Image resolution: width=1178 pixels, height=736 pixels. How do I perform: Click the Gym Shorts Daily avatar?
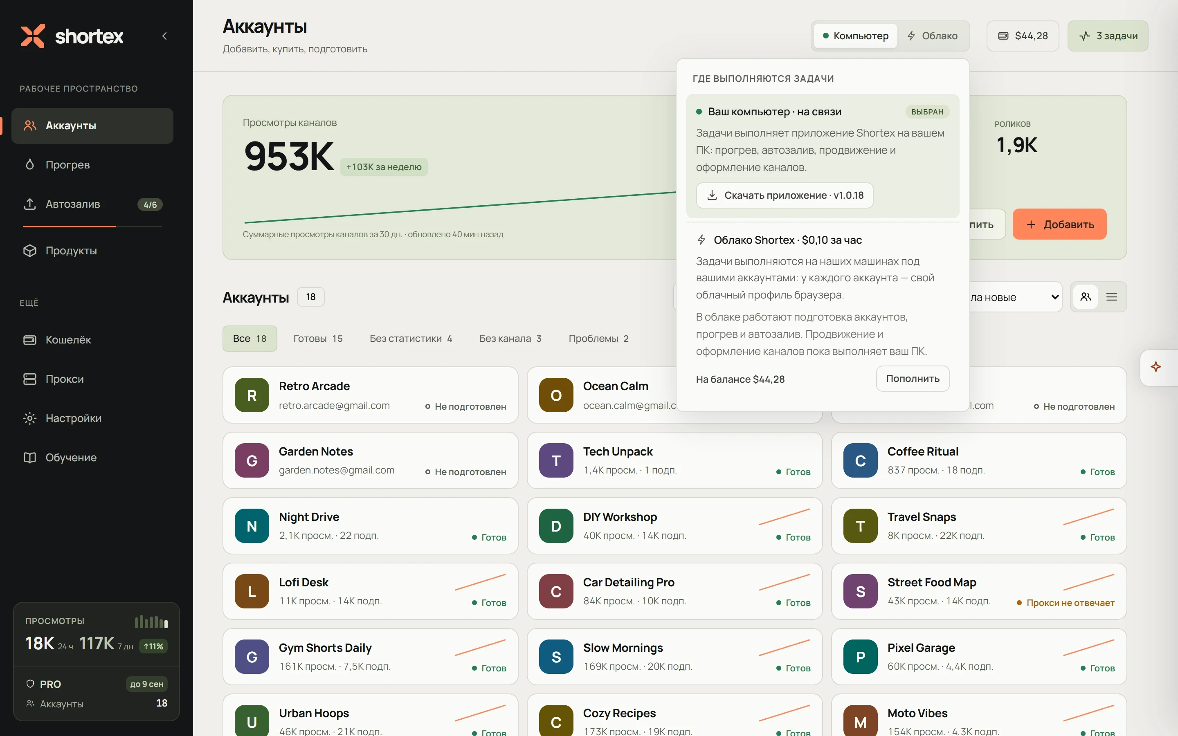click(x=252, y=657)
